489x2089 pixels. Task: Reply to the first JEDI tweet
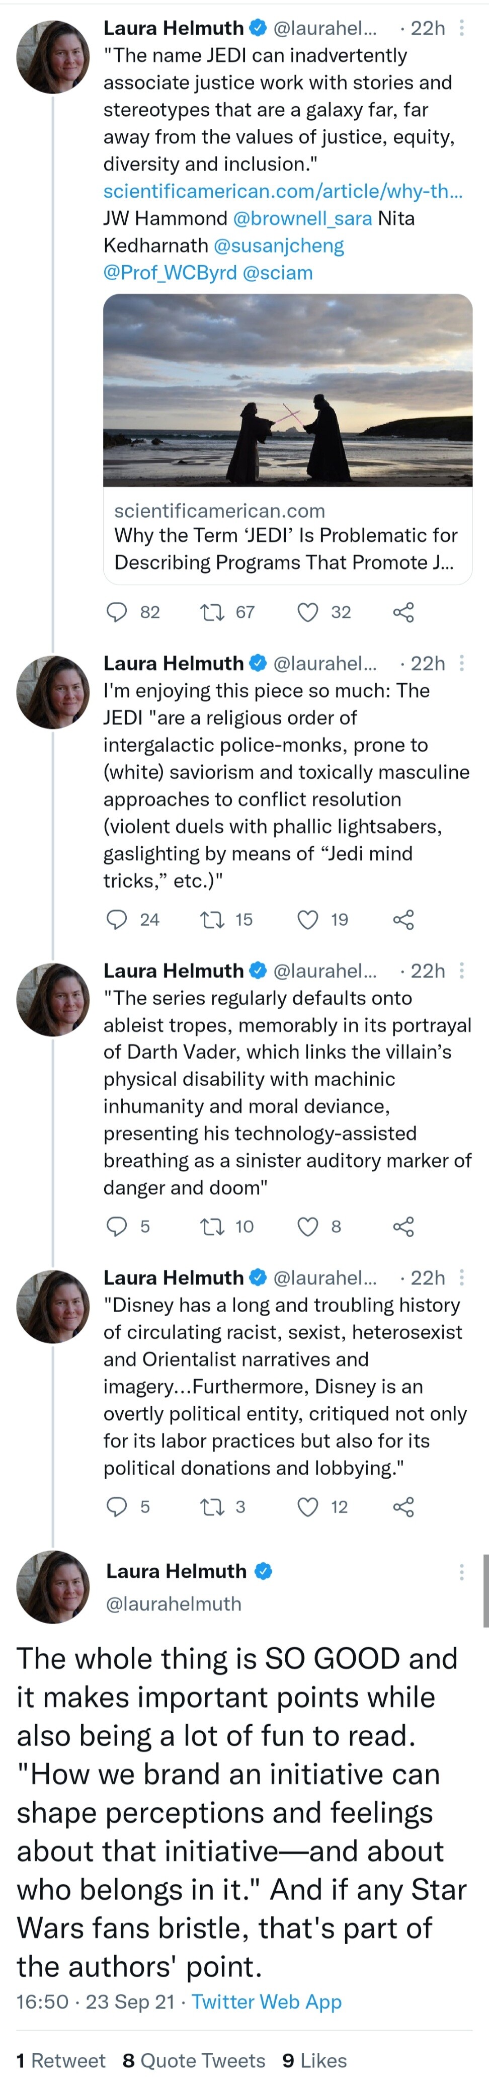point(118,612)
